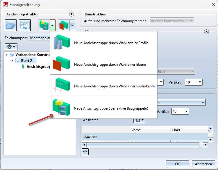The width and height of the screenshot is (218, 170).
Task: Click the OK button
Action: click(x=178, y=164)
